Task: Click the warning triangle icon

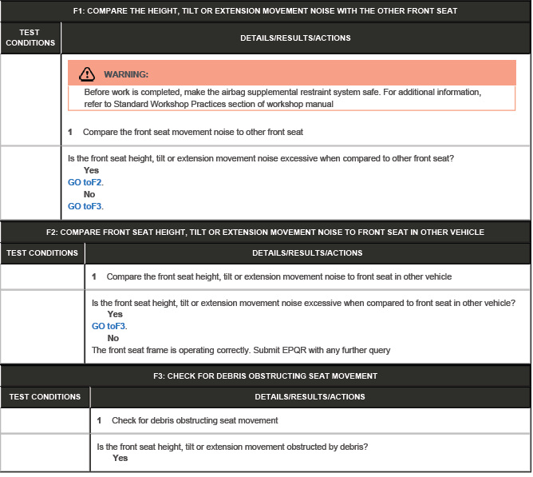Action: [x=86, y=74]
